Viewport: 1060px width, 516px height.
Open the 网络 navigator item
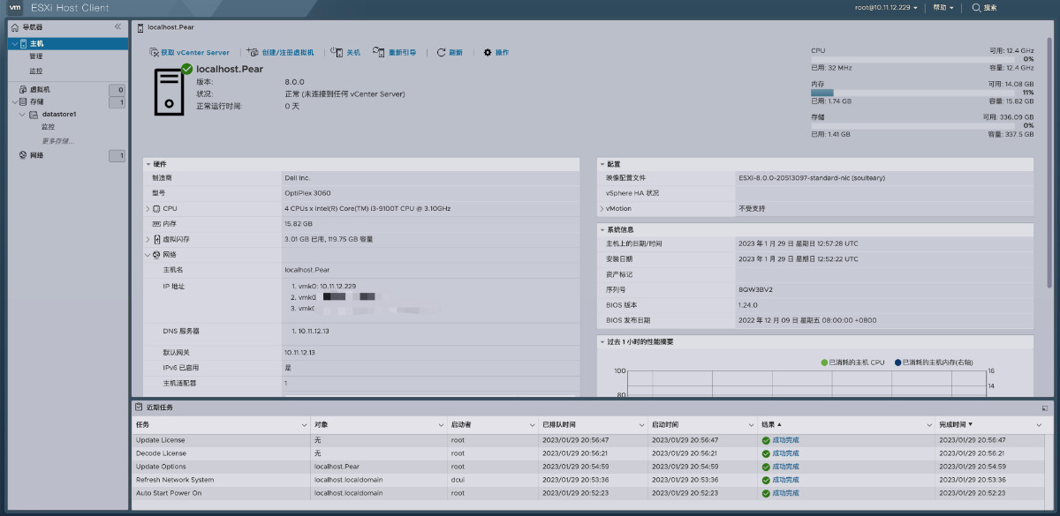point(36,155)
